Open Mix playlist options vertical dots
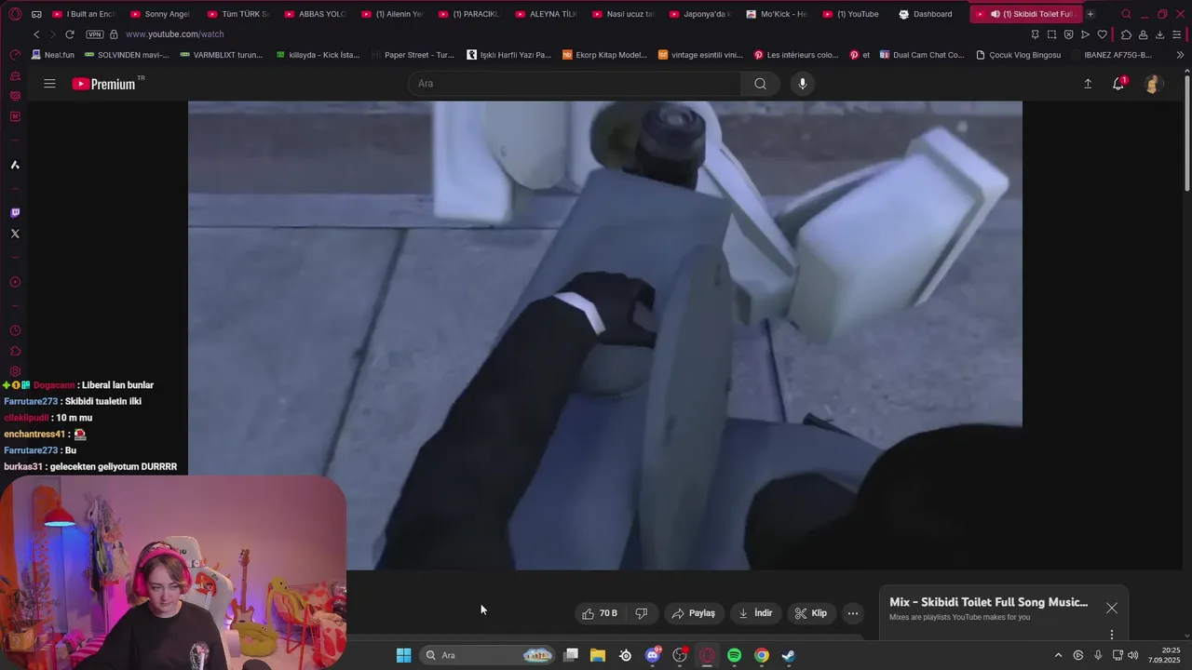 coord(1112,635)
